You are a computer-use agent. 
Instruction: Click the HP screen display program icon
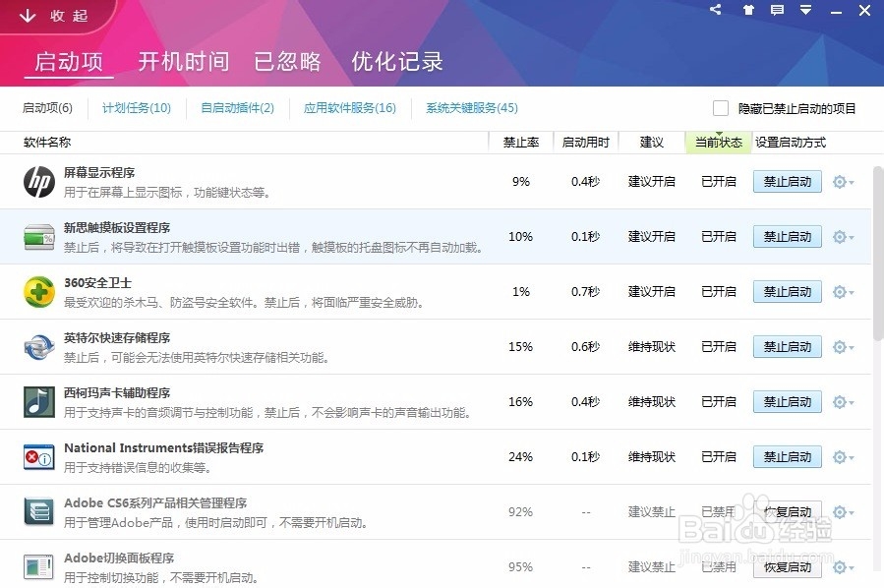pos(39,182)
